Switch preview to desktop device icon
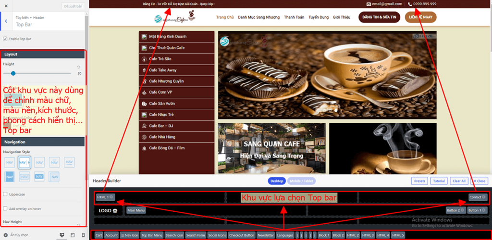The width and height of the screenshot is (492, 240). (x=62, y=235)
